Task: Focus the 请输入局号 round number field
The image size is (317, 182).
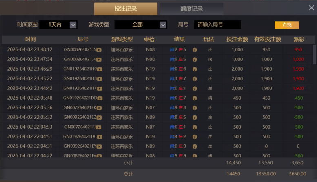Action: 217,24
